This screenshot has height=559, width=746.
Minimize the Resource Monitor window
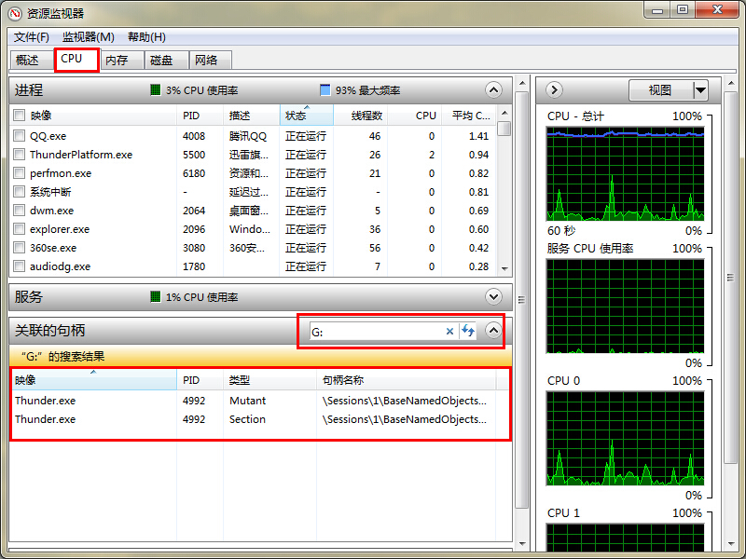(x=657, y=10)
